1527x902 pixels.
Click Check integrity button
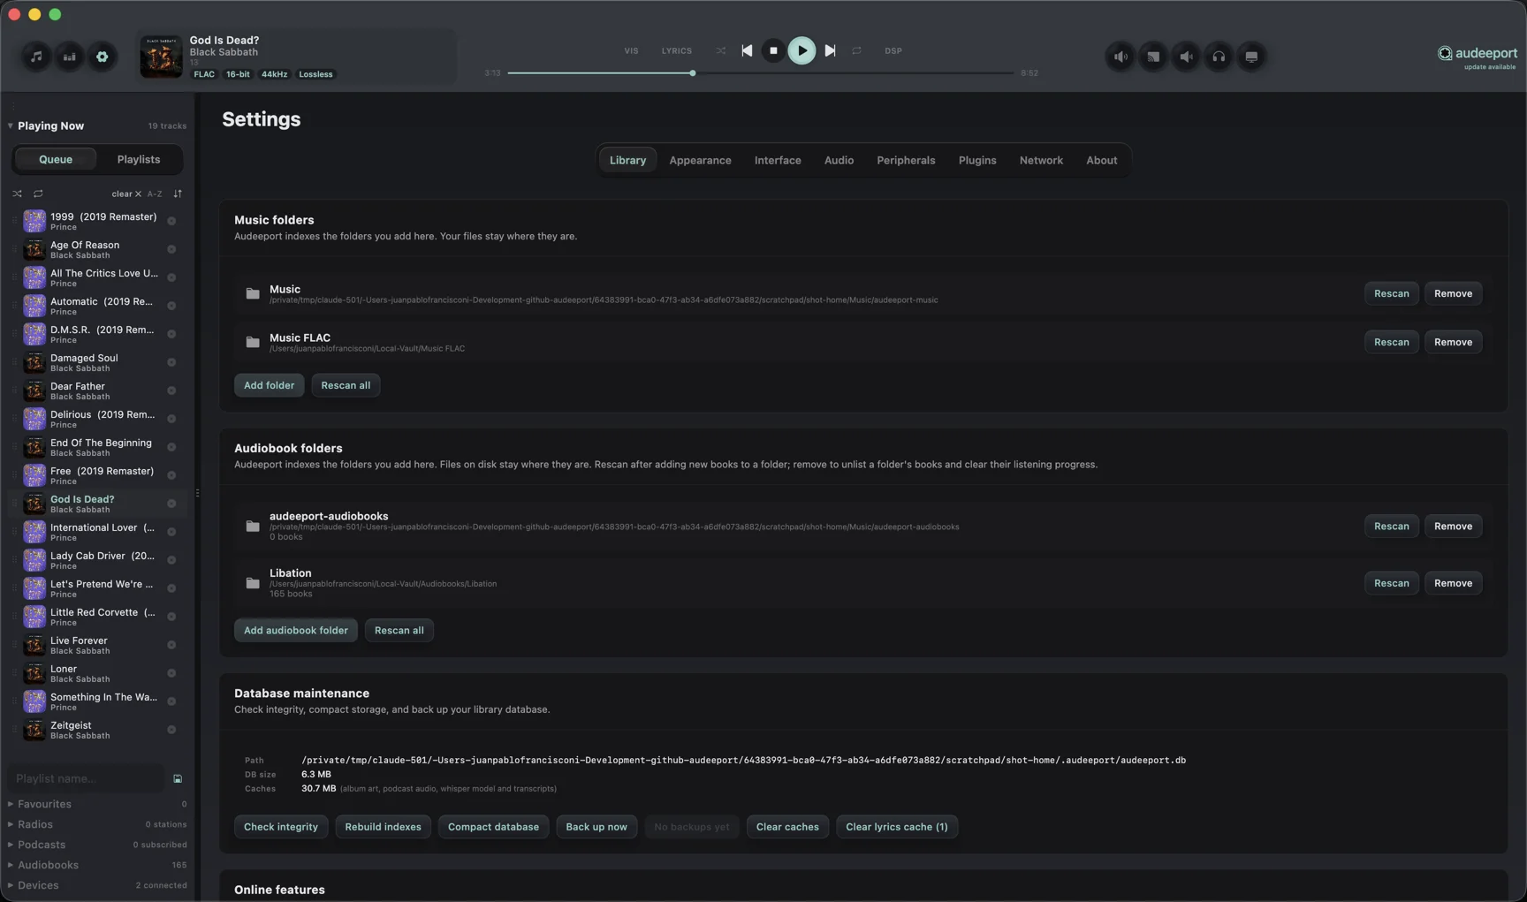280,827
